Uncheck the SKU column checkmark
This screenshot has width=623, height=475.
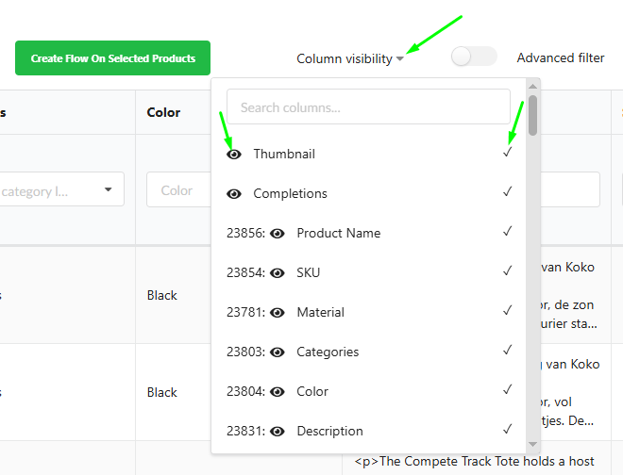pos(508,271)
